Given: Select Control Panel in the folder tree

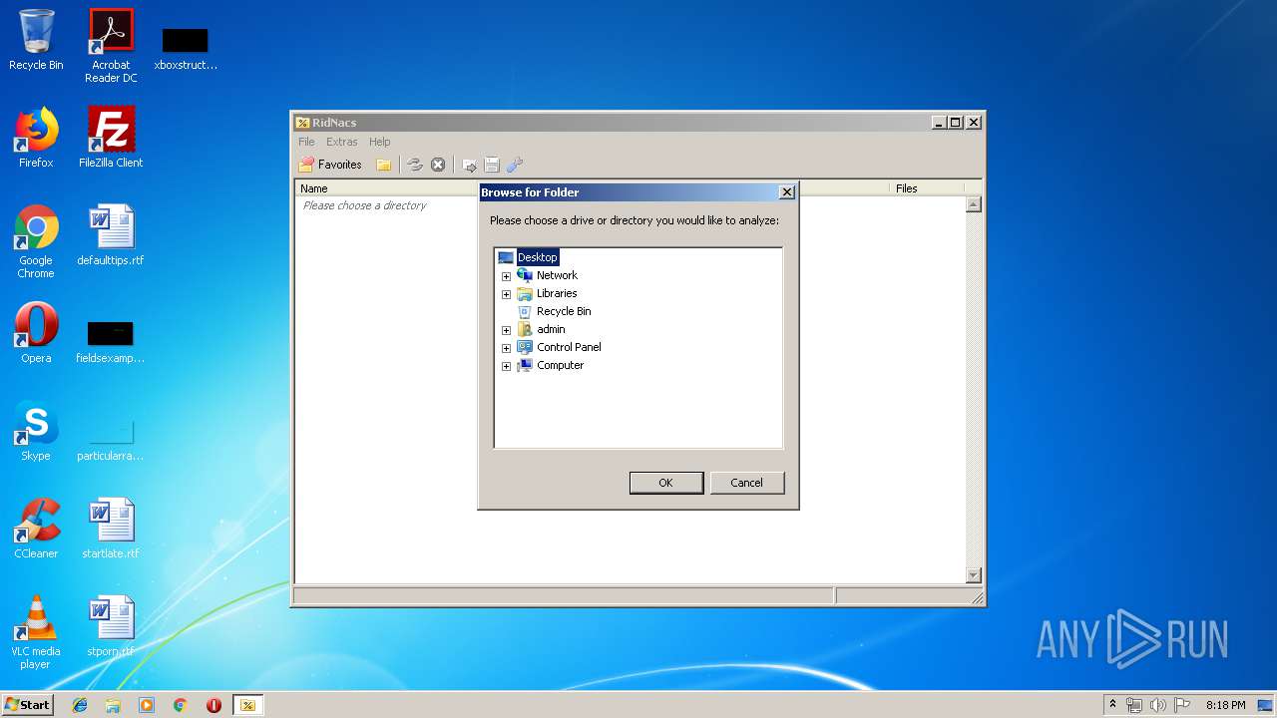Looking at the screenshot, I should pyautogui.click(x=569, y=347).
